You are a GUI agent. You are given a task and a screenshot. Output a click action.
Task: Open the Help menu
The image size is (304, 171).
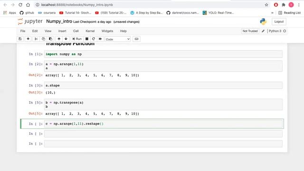123,31
